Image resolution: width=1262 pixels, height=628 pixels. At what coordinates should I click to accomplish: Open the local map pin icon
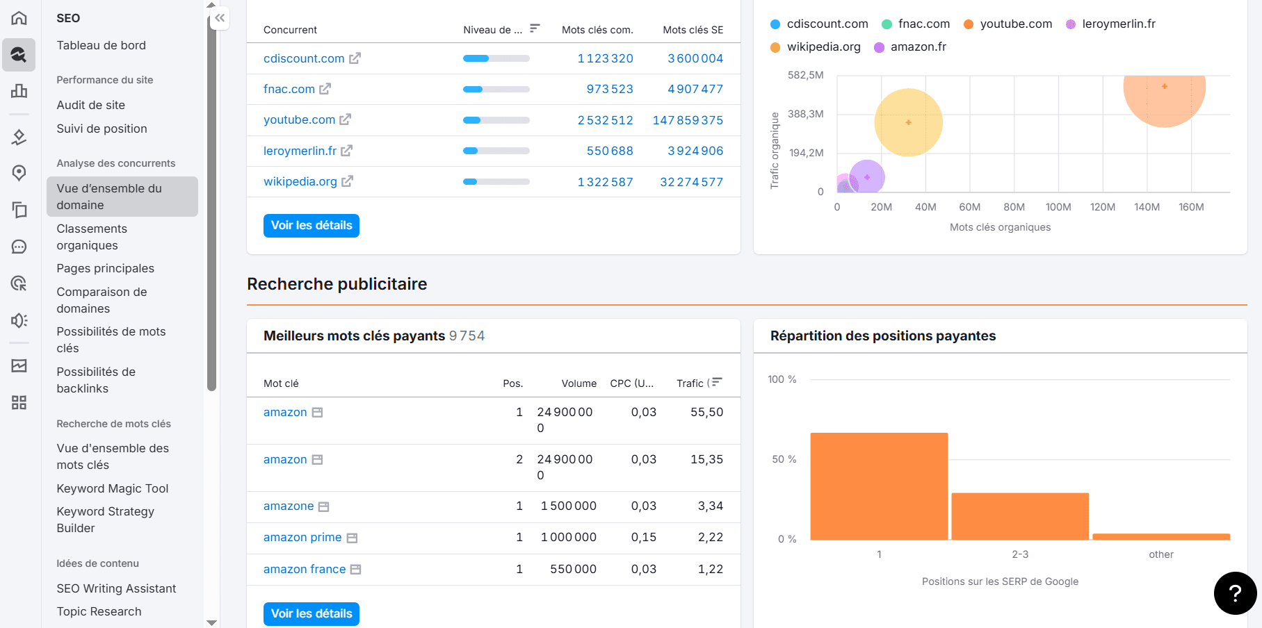coord(19,173)
